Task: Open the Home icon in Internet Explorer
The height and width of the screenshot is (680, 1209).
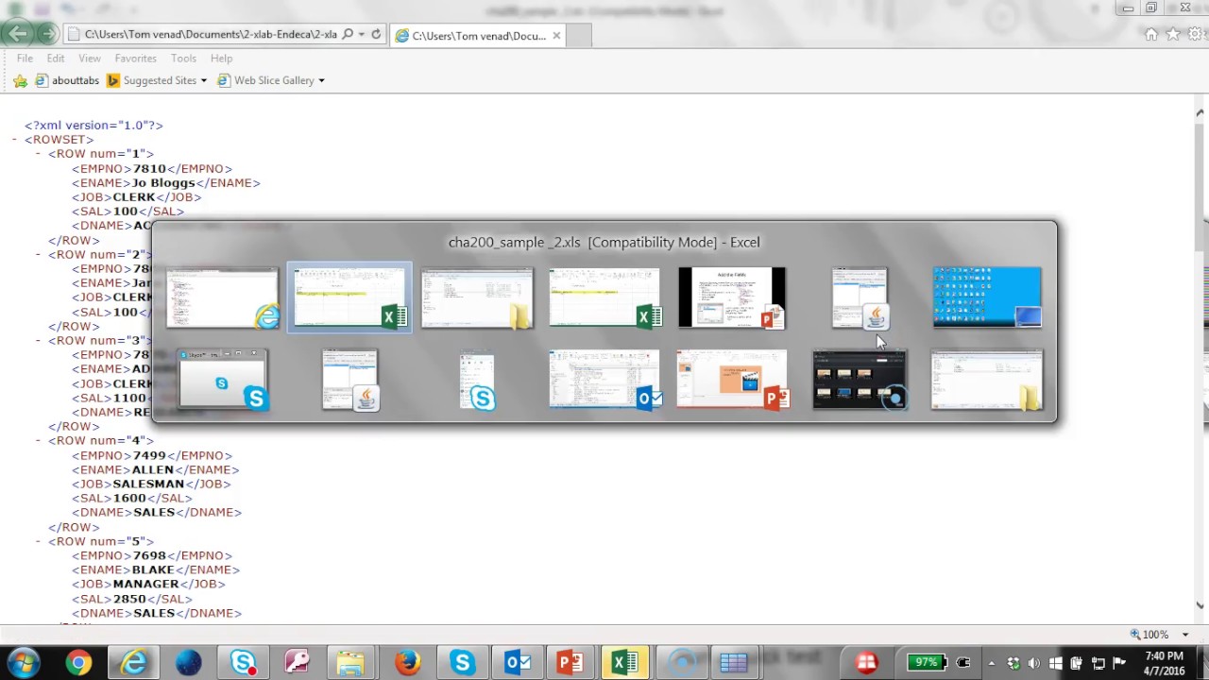Action: click(1150, 35)
